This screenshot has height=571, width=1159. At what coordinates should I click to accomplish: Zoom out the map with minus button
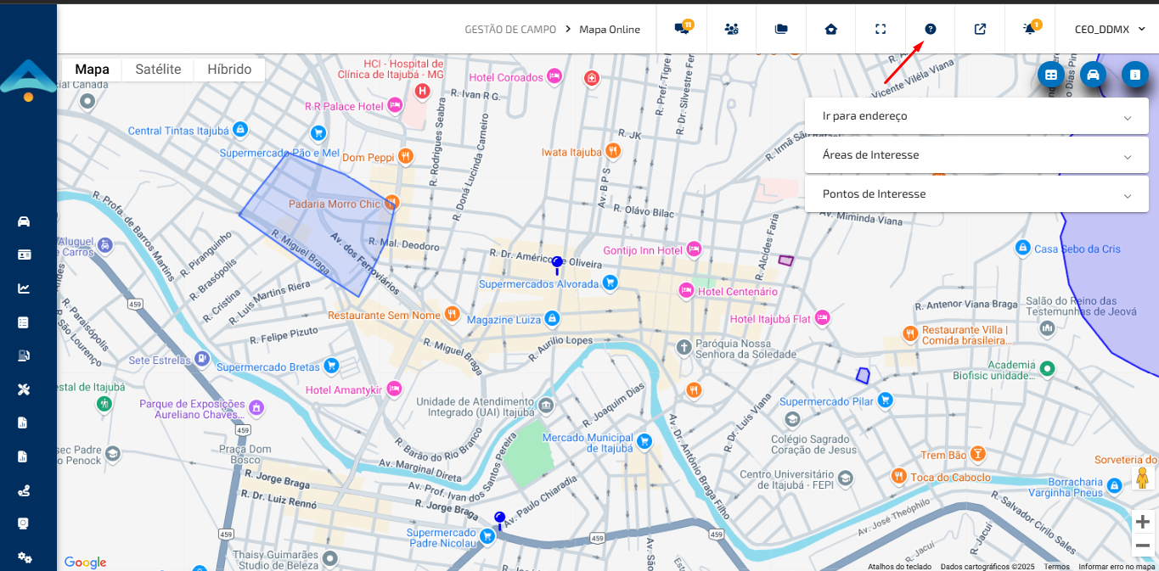click(x=1143, y=546)
